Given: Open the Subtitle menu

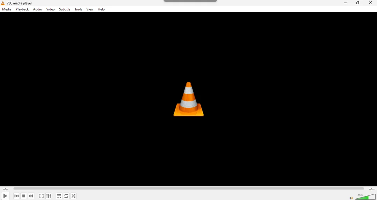Looking at the screenshot, I should 65,9.
